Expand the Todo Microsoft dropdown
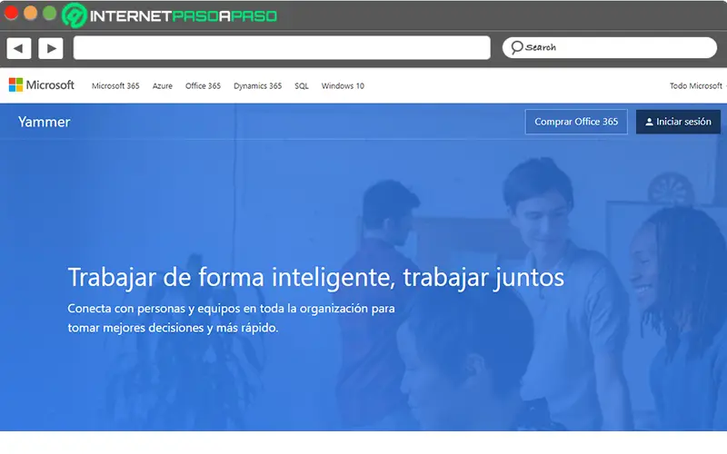 coord(697,85)
